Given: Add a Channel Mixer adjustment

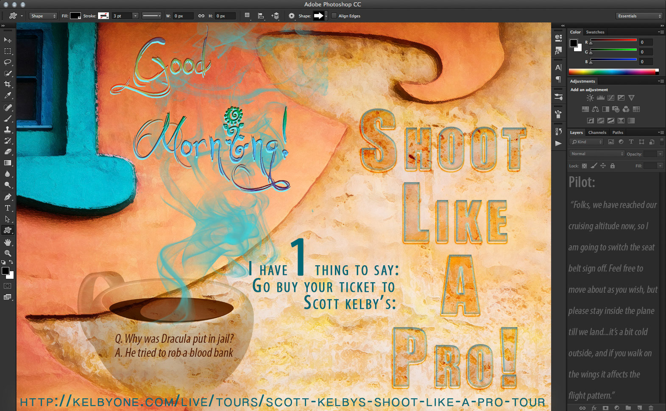Looking at the screenshot, I should click(x=626, y=109).
